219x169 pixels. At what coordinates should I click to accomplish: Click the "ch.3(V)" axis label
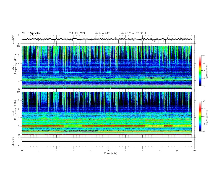tap(13, 142)
